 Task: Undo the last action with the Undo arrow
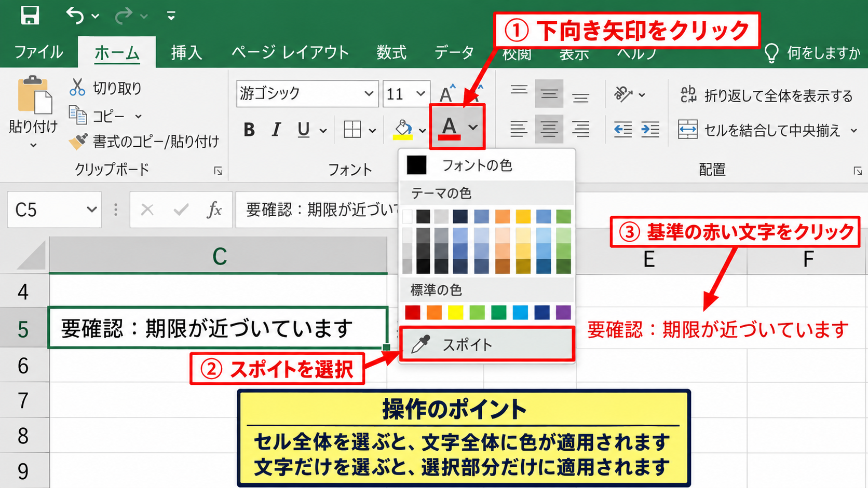[75, 16]
